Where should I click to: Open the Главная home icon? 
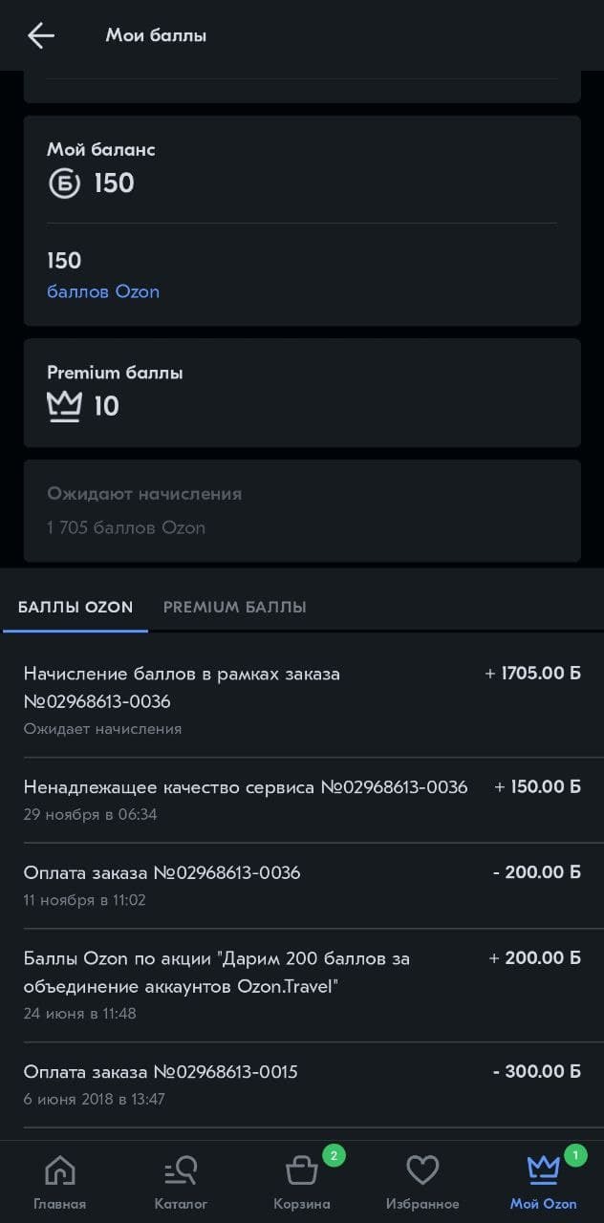pyautogui.click(x=59, y=1170)
